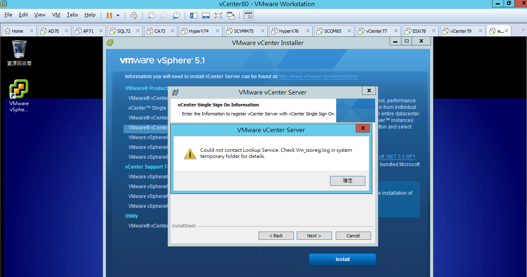Click the Back button in the wizard
This screenshot has height=277, width=527.
click(x=276, y=236)
